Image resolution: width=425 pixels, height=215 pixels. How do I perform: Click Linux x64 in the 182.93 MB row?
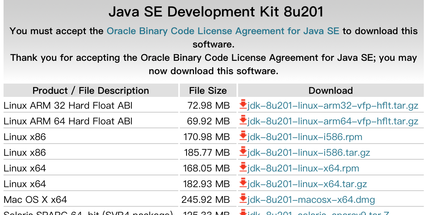[25, 184]
